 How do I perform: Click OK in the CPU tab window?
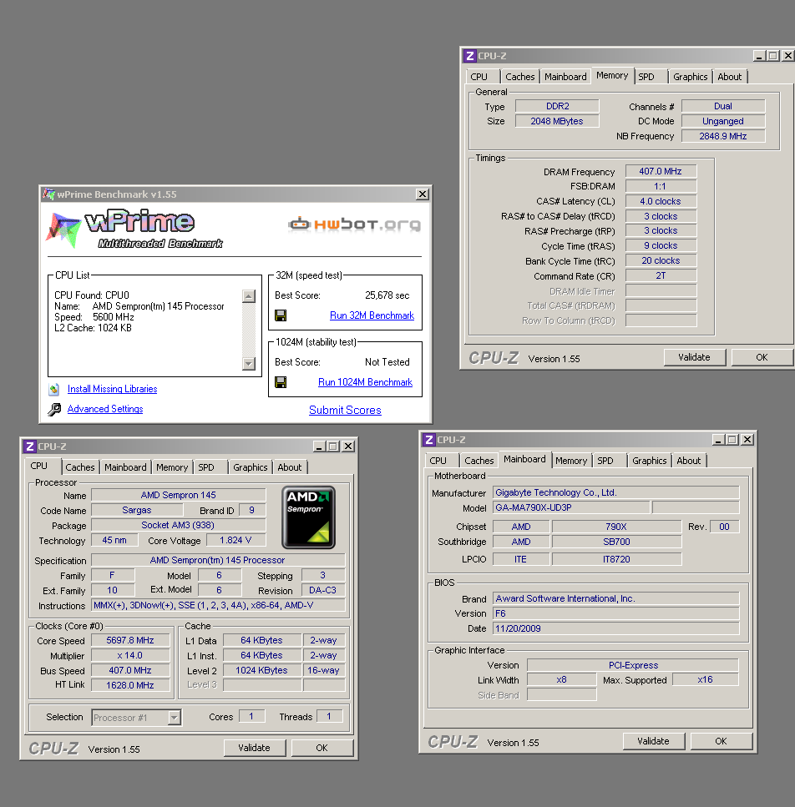(322, 748)
